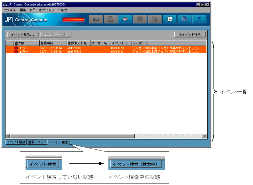The image size is (253, 185).
Task: Click the fifth toolbar icon with cursor symbol
Action: pos(155,19)
